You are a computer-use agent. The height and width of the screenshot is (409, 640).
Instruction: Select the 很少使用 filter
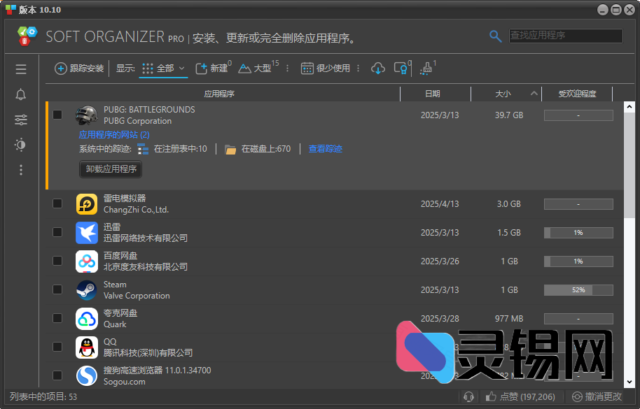(323, 69)
